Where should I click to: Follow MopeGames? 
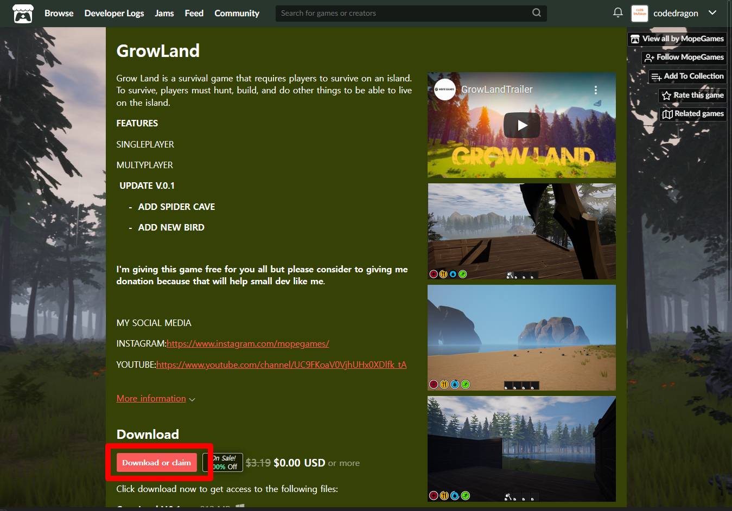click(x=684, y=58)
